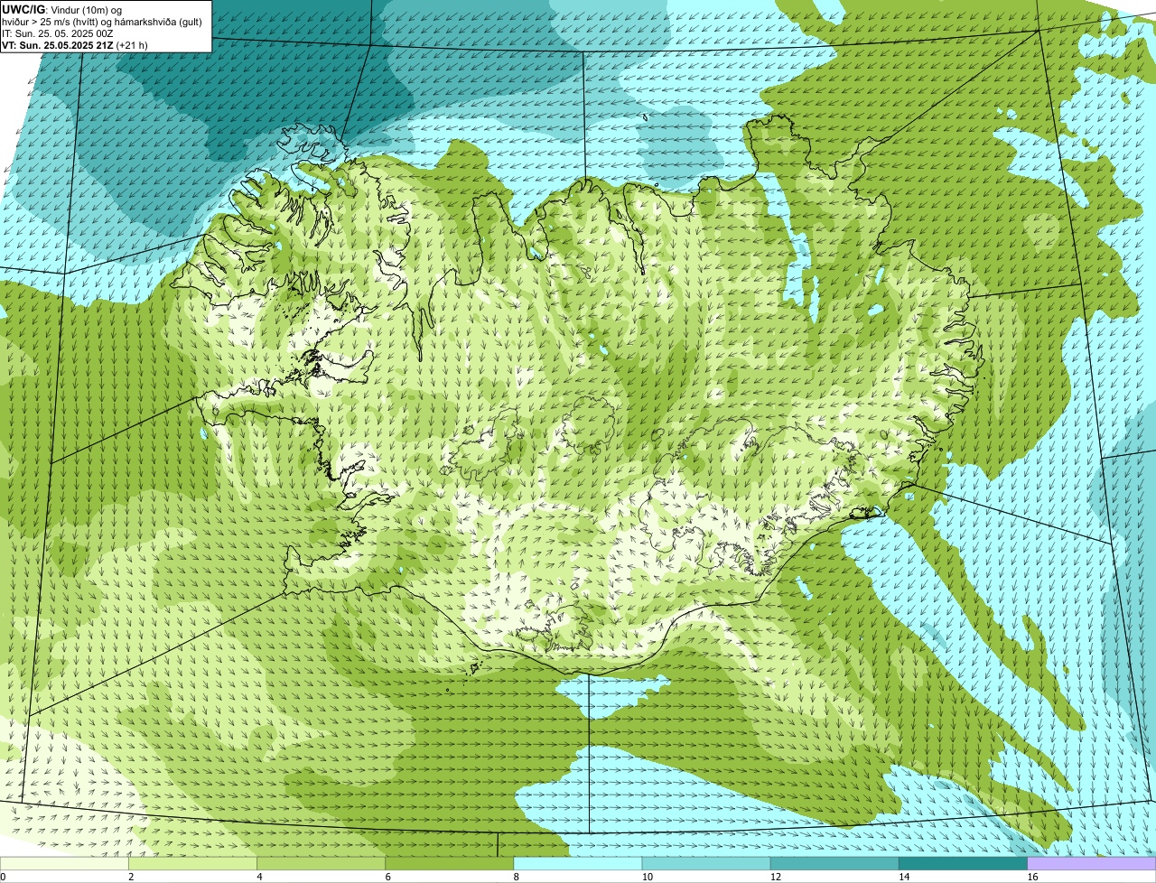Click the valid time 'VT: Sun. 25.05.2025 21Z (+21 h)'

[x=75, y=44]
